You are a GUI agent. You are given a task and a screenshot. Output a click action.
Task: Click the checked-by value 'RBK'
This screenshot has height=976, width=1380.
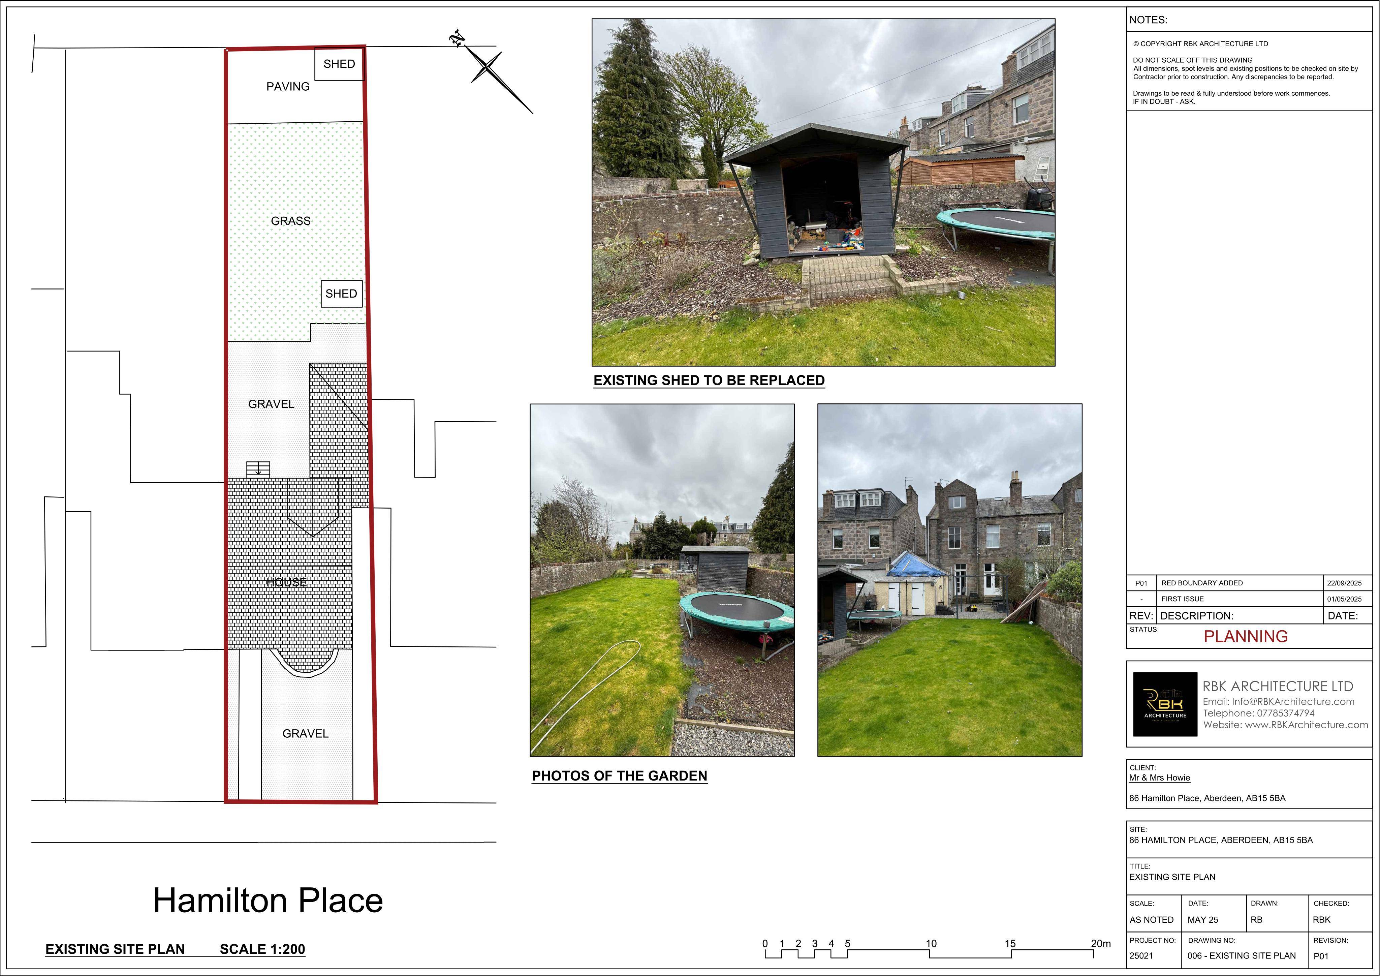pos(1322,920)
